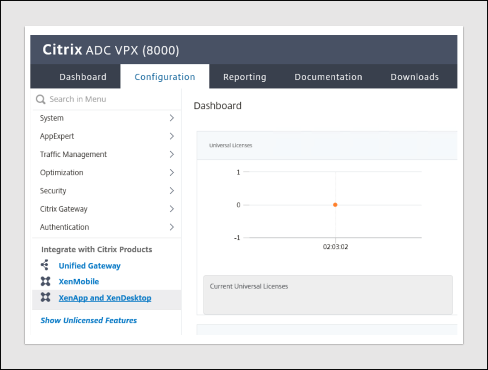Open the Downloads tab
The width and height of the screenshot is (488, 370).
(415, 77)
